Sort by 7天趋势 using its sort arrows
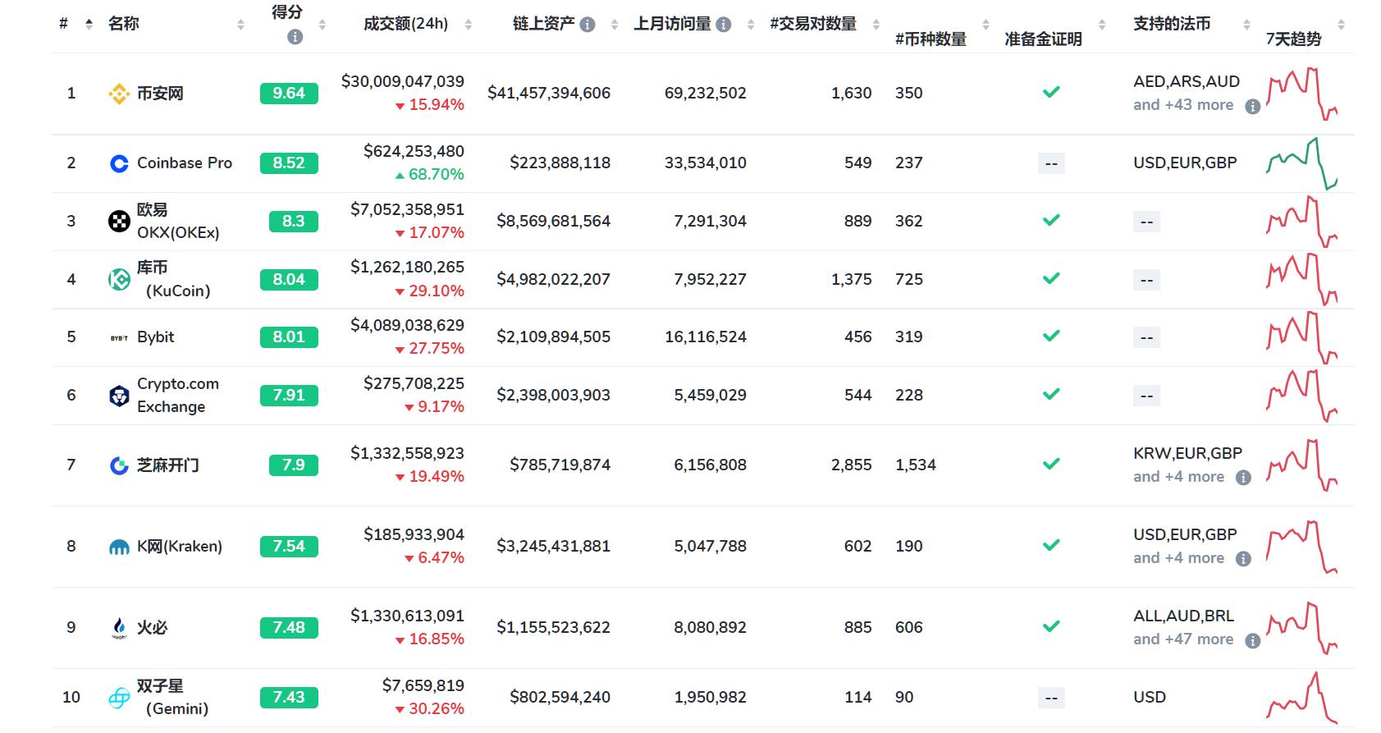 1341,25
